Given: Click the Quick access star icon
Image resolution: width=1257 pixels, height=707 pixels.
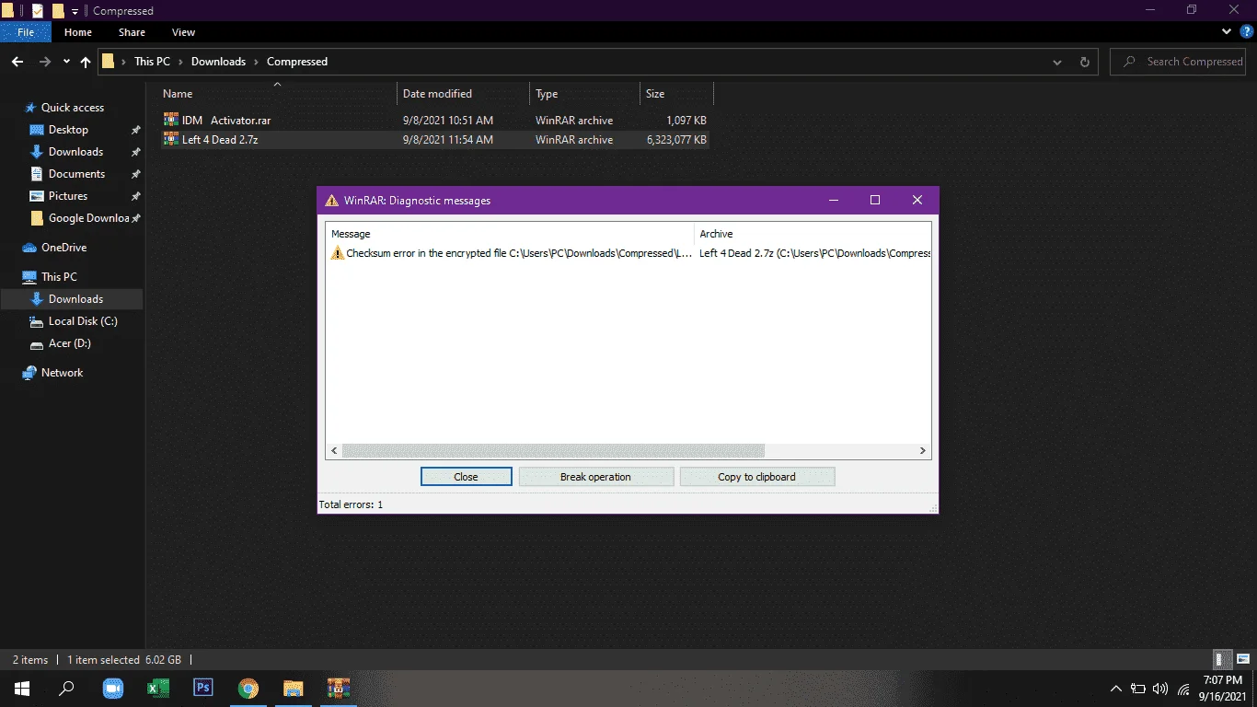Looking at the screenshot, I should coord(30,108).
